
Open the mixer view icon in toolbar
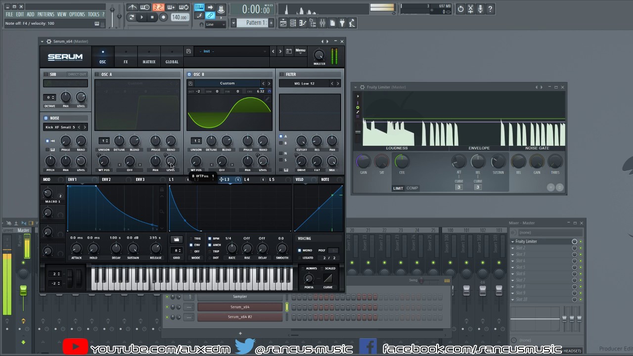322,23
